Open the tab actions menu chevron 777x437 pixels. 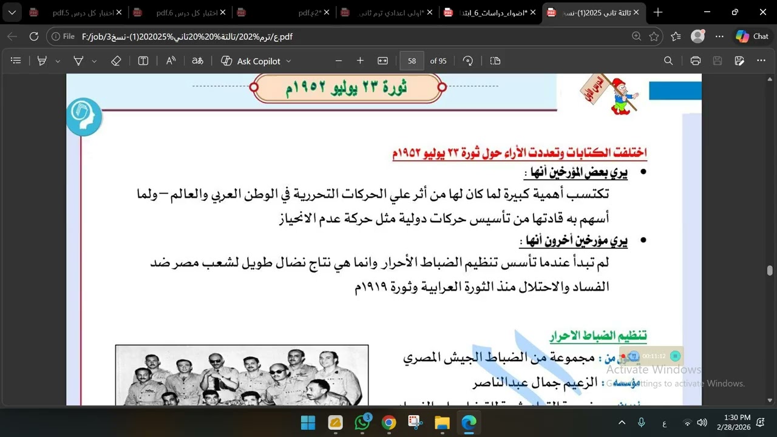[12, 12]
